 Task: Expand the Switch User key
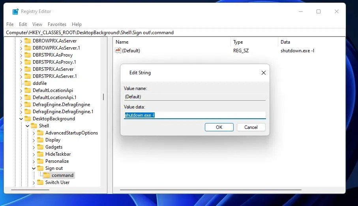[x=34, y=182]
